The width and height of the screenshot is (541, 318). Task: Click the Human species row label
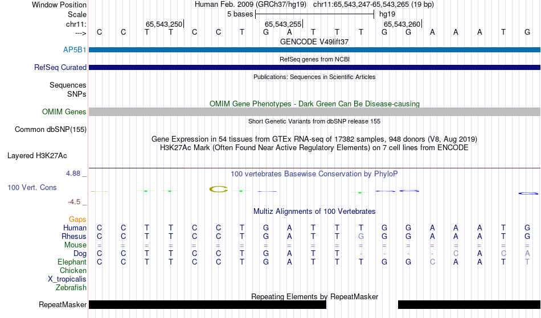tap(75, 228)
